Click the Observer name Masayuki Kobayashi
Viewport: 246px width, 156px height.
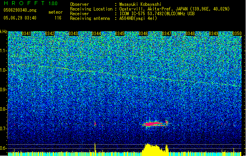pyautogui.click(x=140, y=4)
